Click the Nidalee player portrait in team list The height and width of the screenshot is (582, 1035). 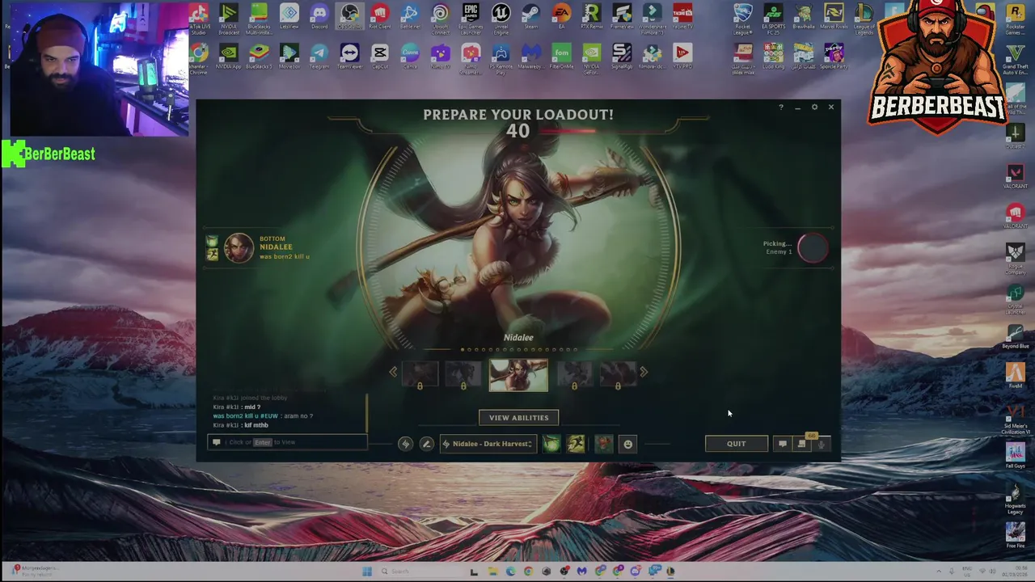coord(239,247)
